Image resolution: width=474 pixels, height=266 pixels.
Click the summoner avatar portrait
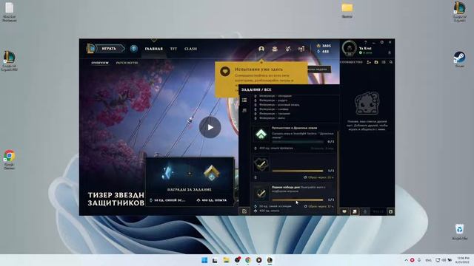pyautogui.click(x=350, y=48)
